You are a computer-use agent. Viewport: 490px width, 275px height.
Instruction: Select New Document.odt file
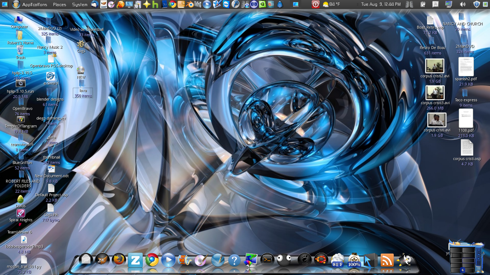click(51, 174)
